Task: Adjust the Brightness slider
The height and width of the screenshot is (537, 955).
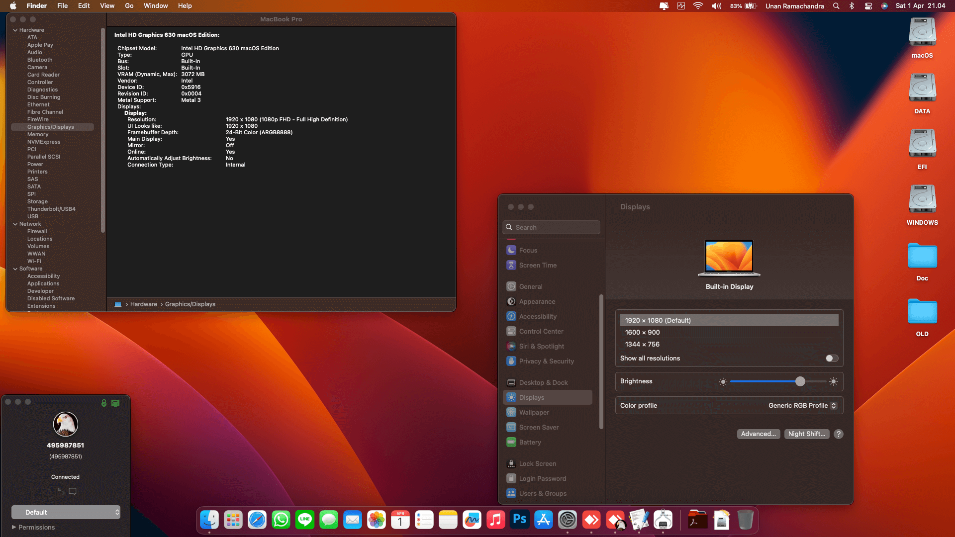Action: click(x=800, y=381)
